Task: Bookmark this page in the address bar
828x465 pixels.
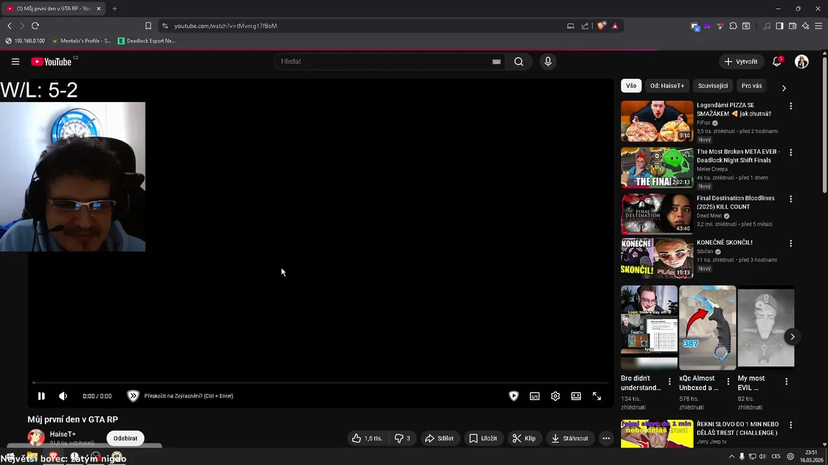Action: (148, 26)
